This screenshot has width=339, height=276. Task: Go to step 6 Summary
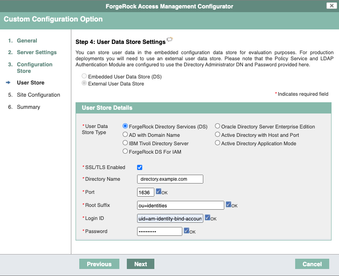click(28, 107)
